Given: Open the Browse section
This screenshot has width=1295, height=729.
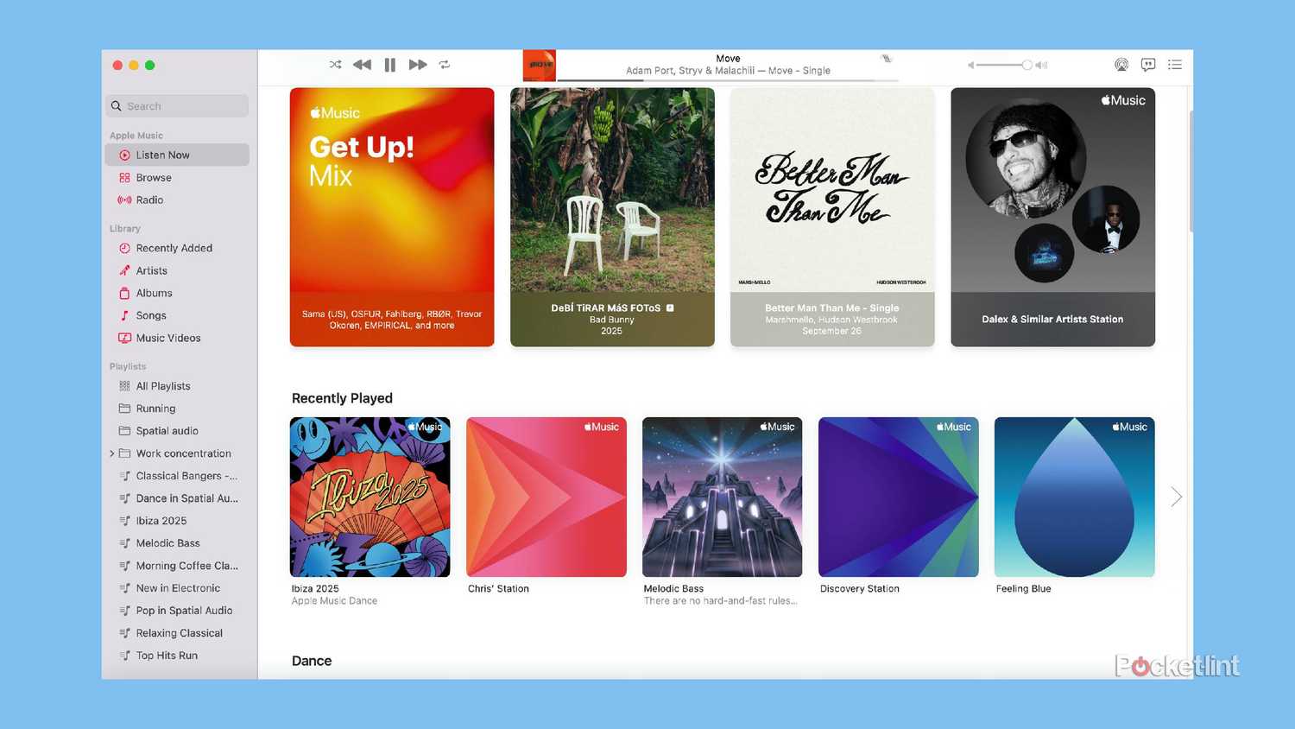Looking at the screenshot, I should coord(154,178).
